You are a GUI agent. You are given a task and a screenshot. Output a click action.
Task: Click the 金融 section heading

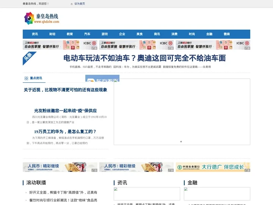192,183
